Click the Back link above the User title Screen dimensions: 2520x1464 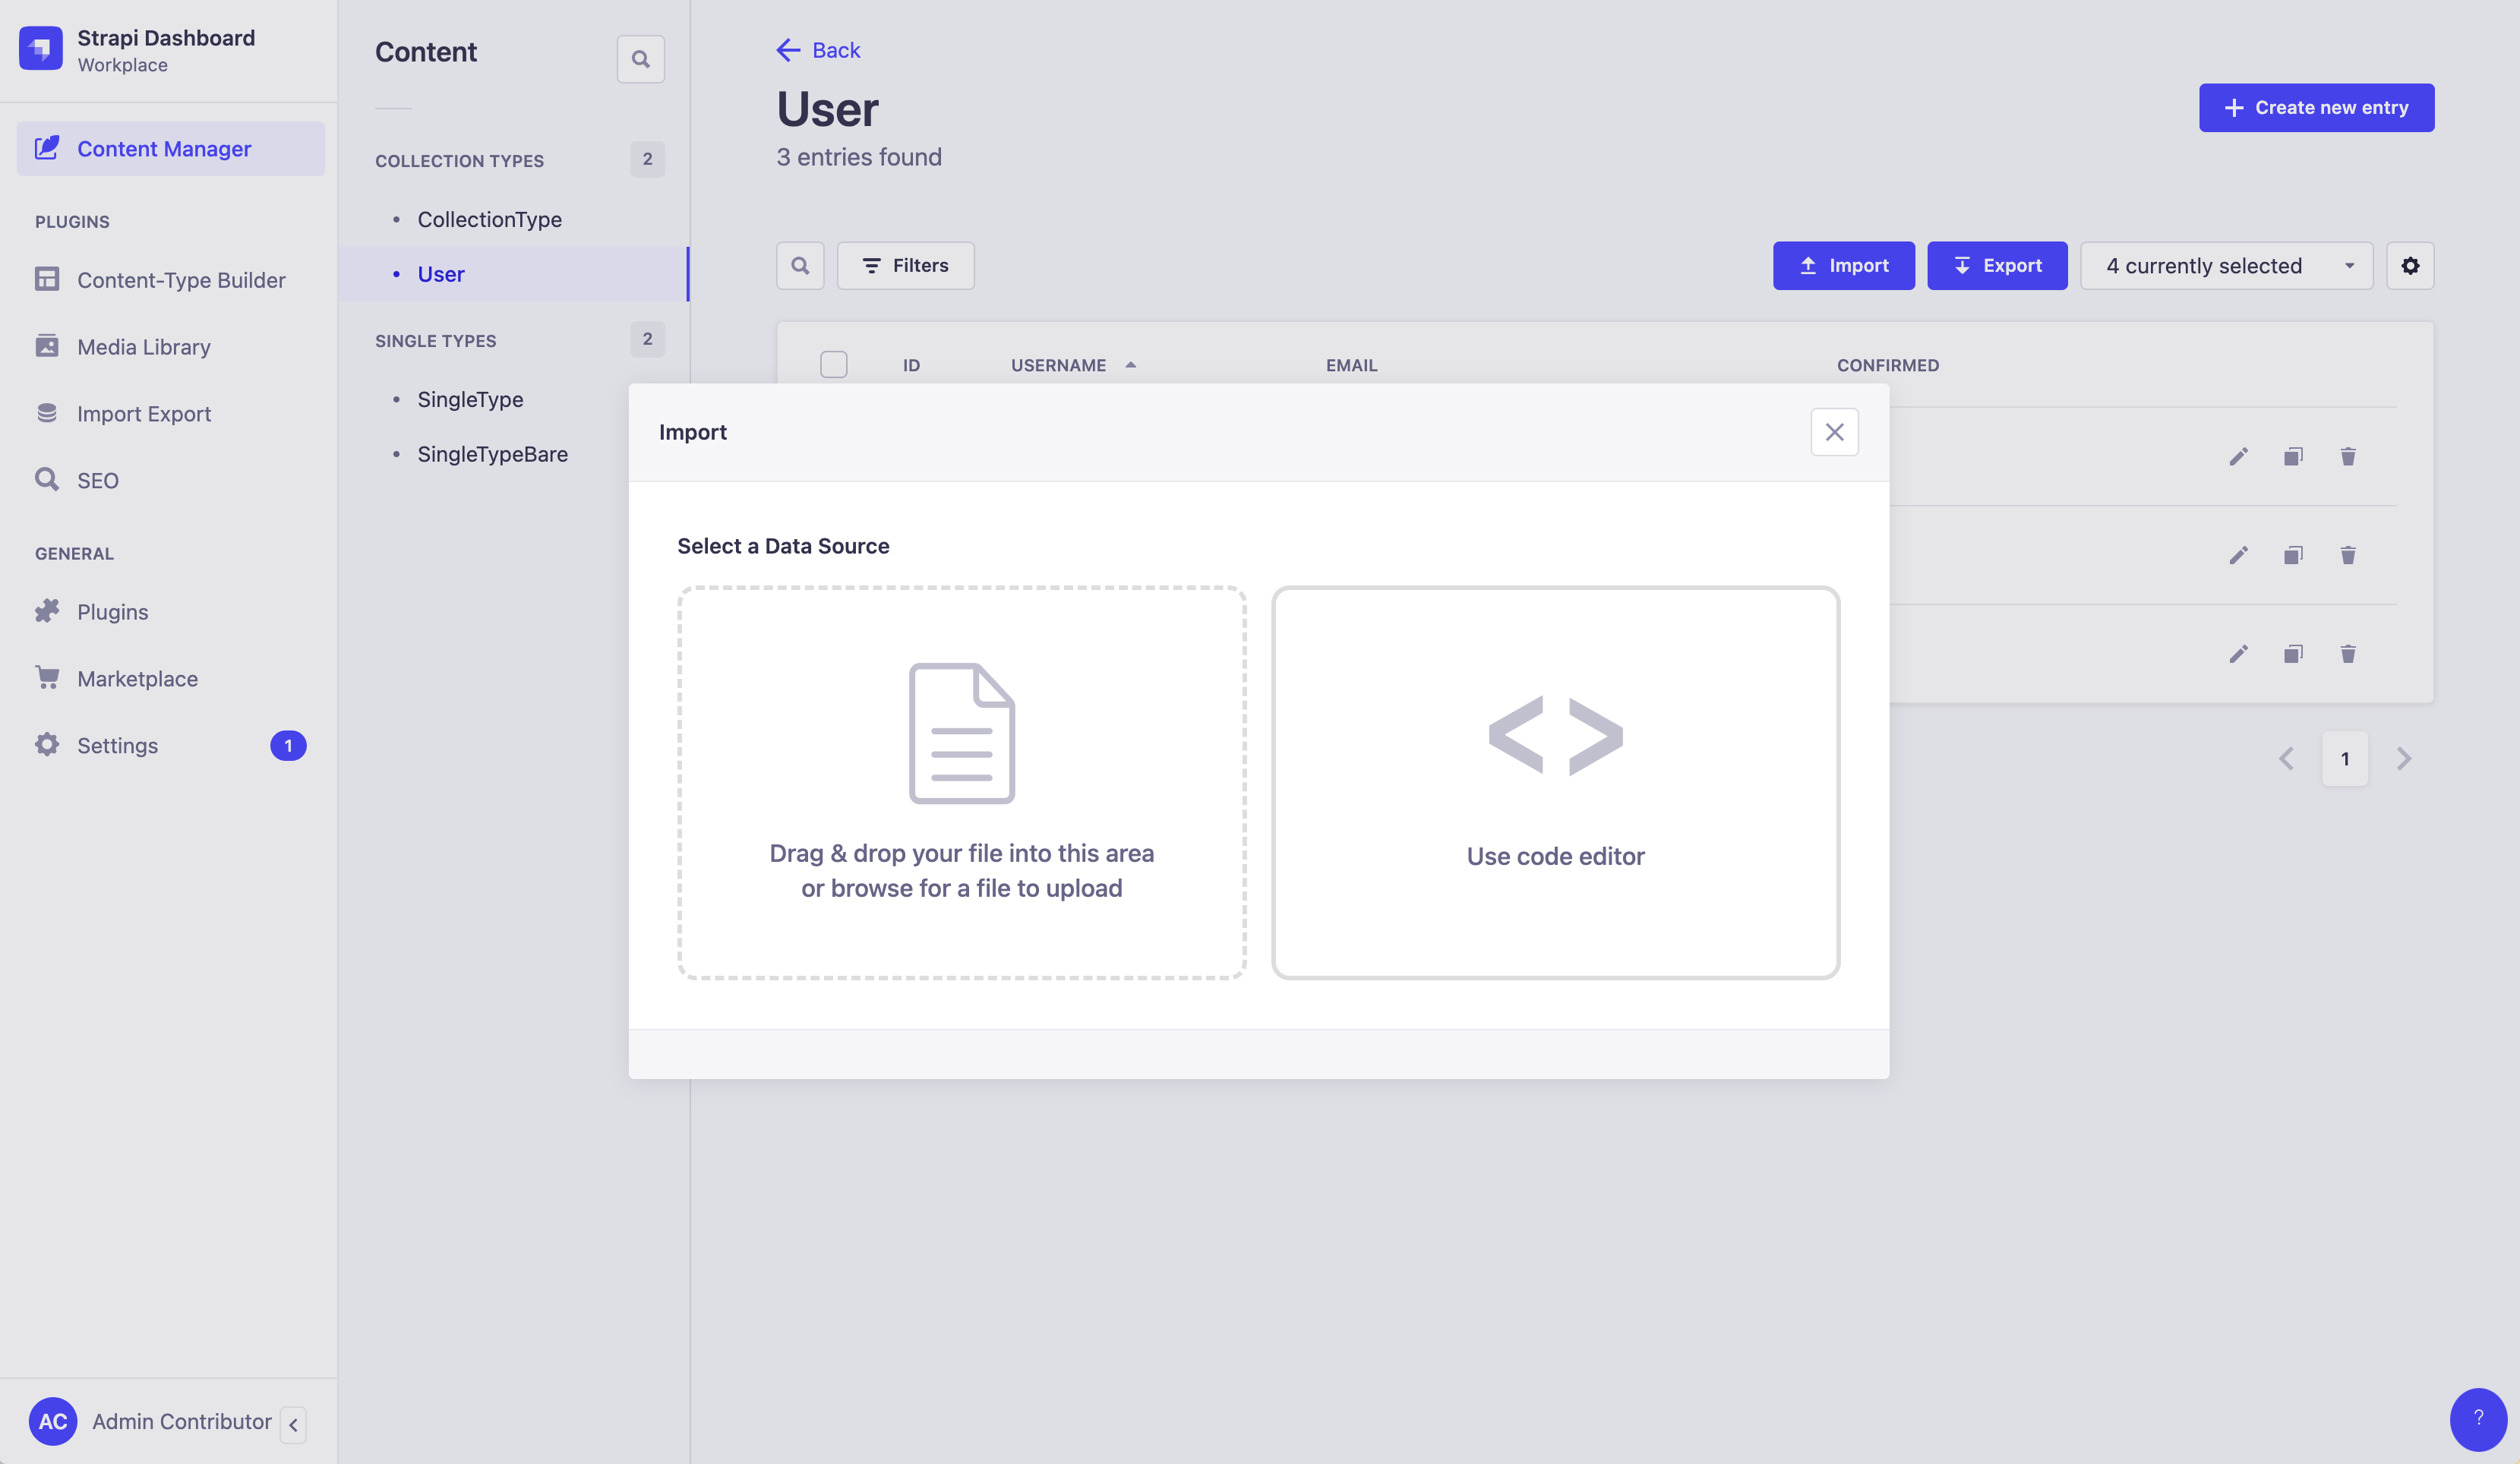pyautogui.click(x=818, y=49)
